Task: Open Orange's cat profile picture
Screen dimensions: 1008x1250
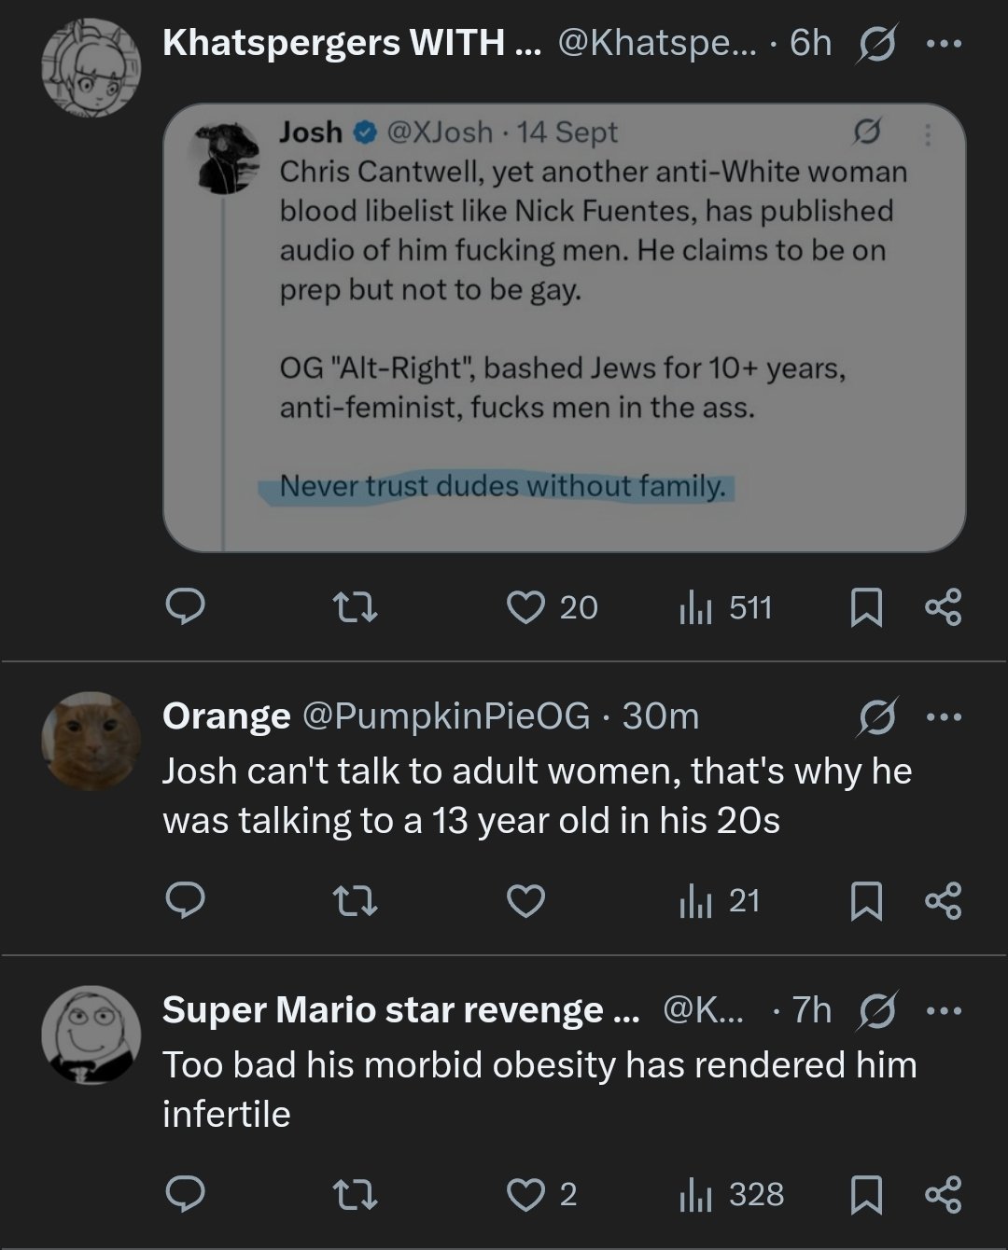Action: [x=91, y=741]
